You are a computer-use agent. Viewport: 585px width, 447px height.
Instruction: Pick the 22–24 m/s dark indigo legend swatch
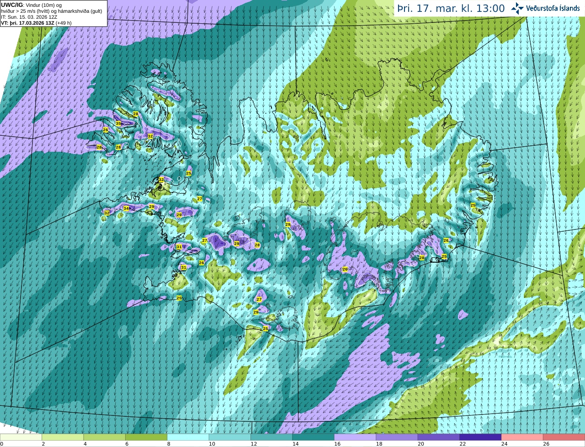click(481, 437)
